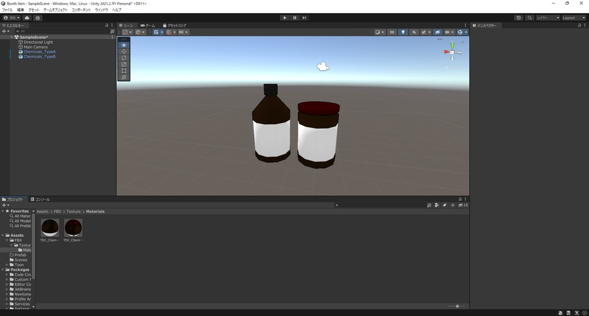Viewport: 589px width, 316px height.
Task: Open Project panel three-dot options menu
Action: pos(465,199)
